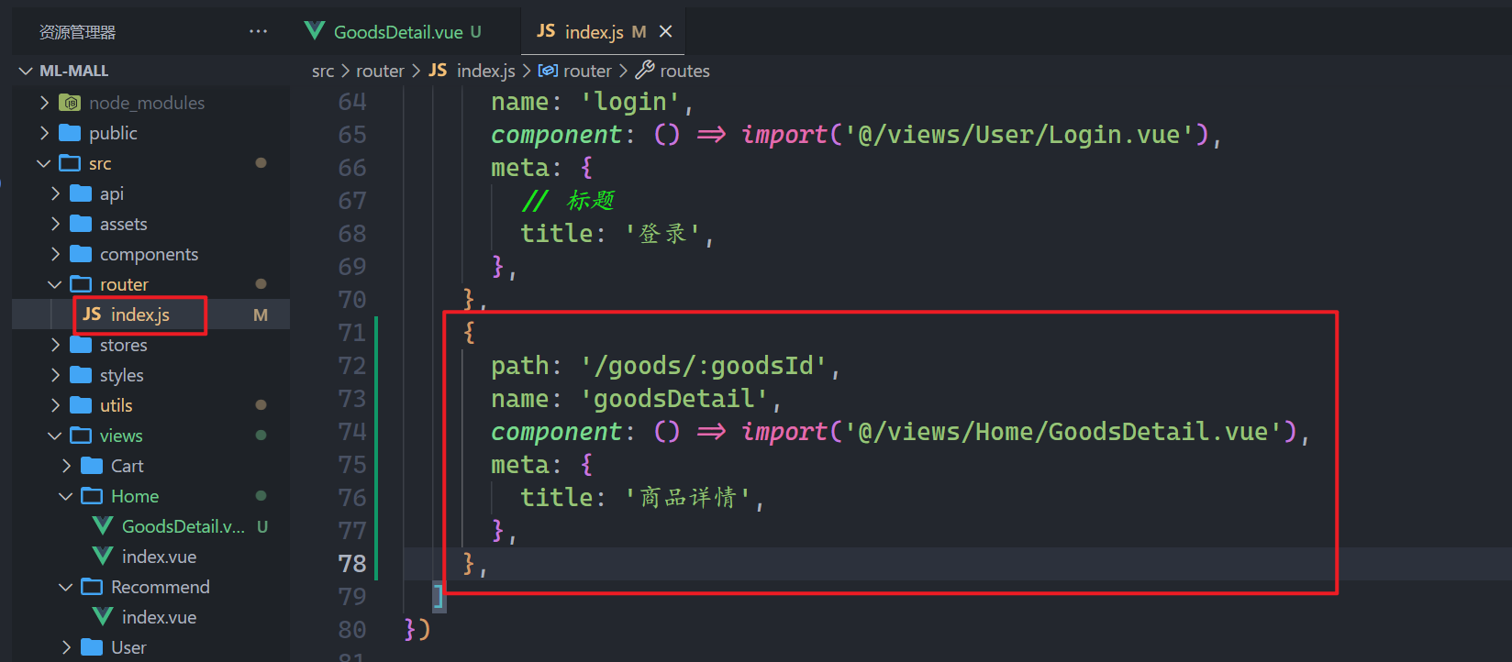Click the Home folder icon

coord(92,496)
